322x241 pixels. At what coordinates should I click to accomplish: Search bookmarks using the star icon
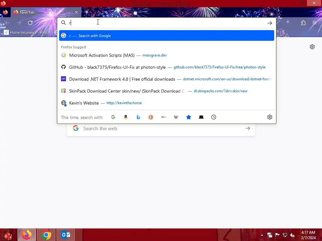[x=189, y=117]
